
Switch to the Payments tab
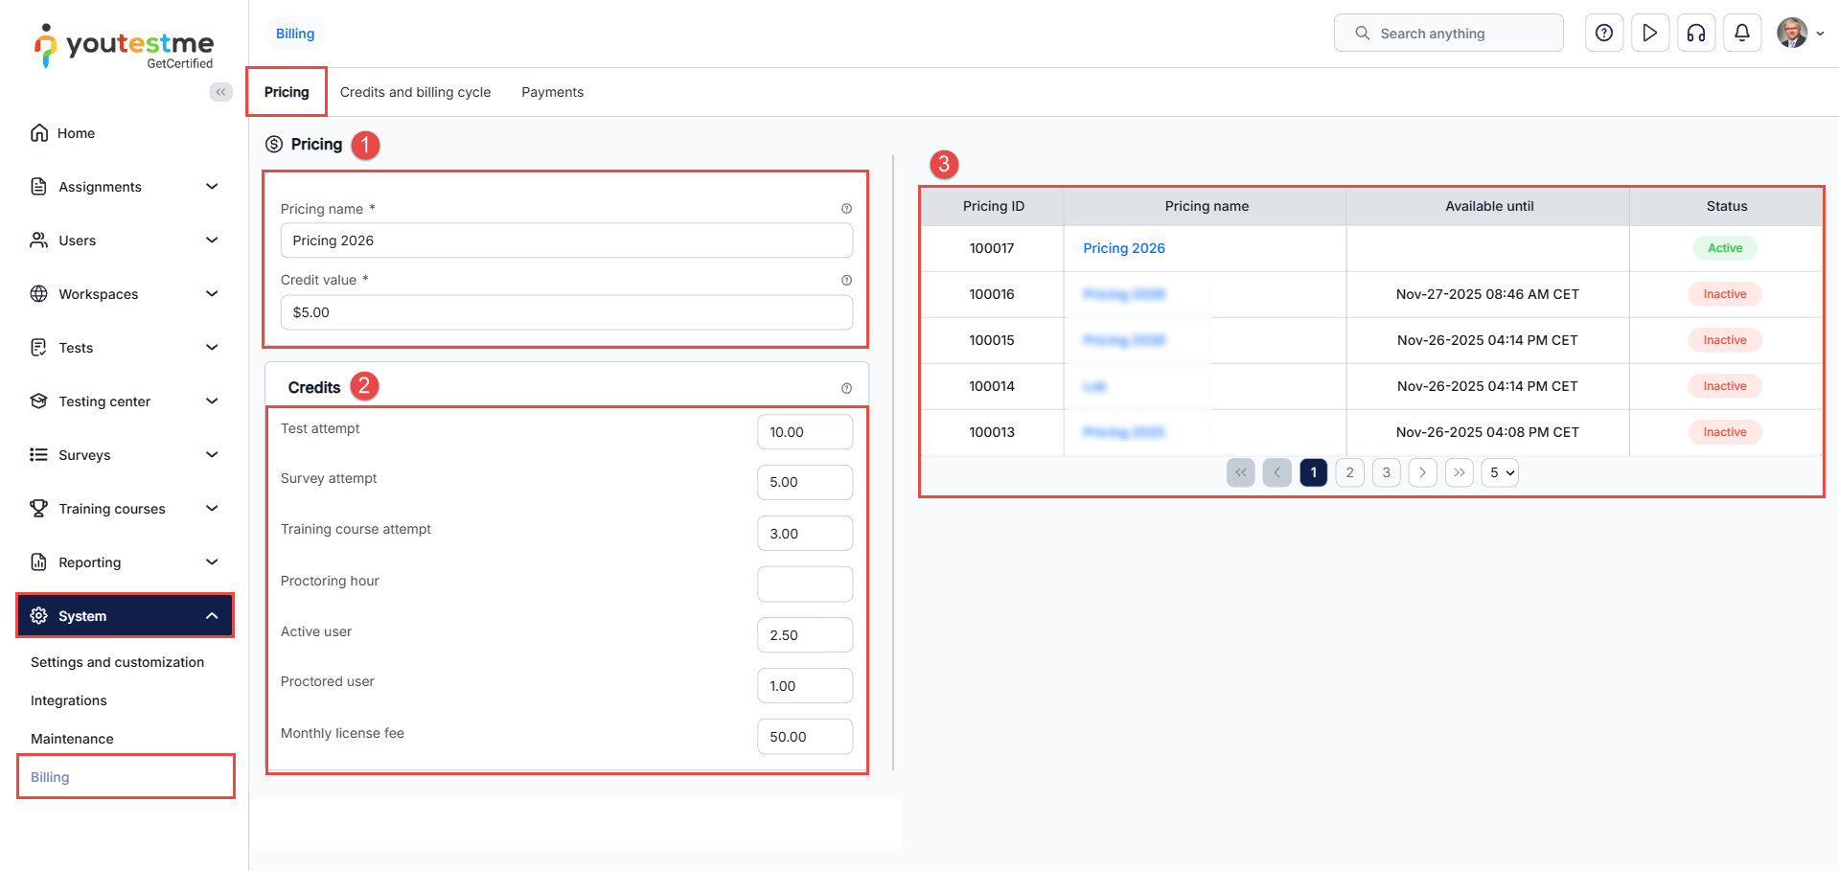pos(552,92)
